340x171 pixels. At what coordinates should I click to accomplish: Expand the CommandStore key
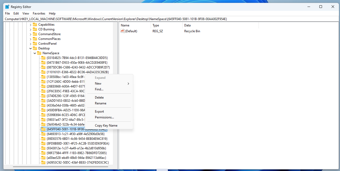click(x=30, y=34)
